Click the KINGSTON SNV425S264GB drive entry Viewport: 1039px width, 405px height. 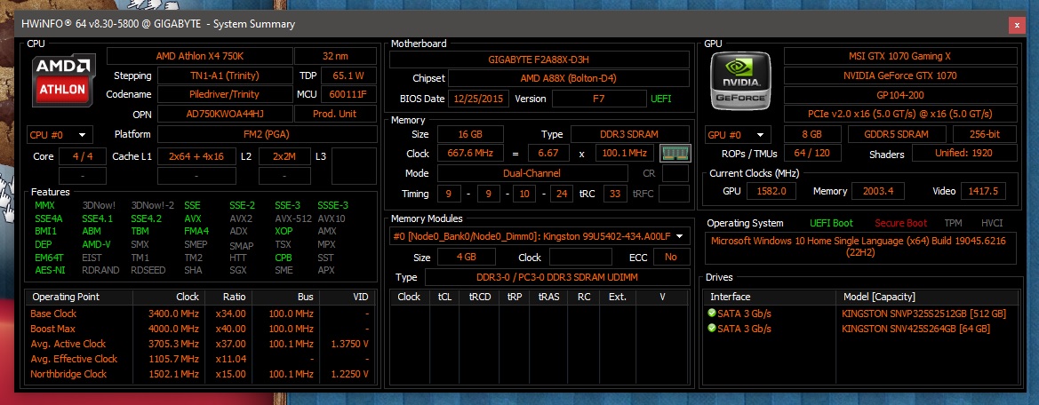pos(919,329)
